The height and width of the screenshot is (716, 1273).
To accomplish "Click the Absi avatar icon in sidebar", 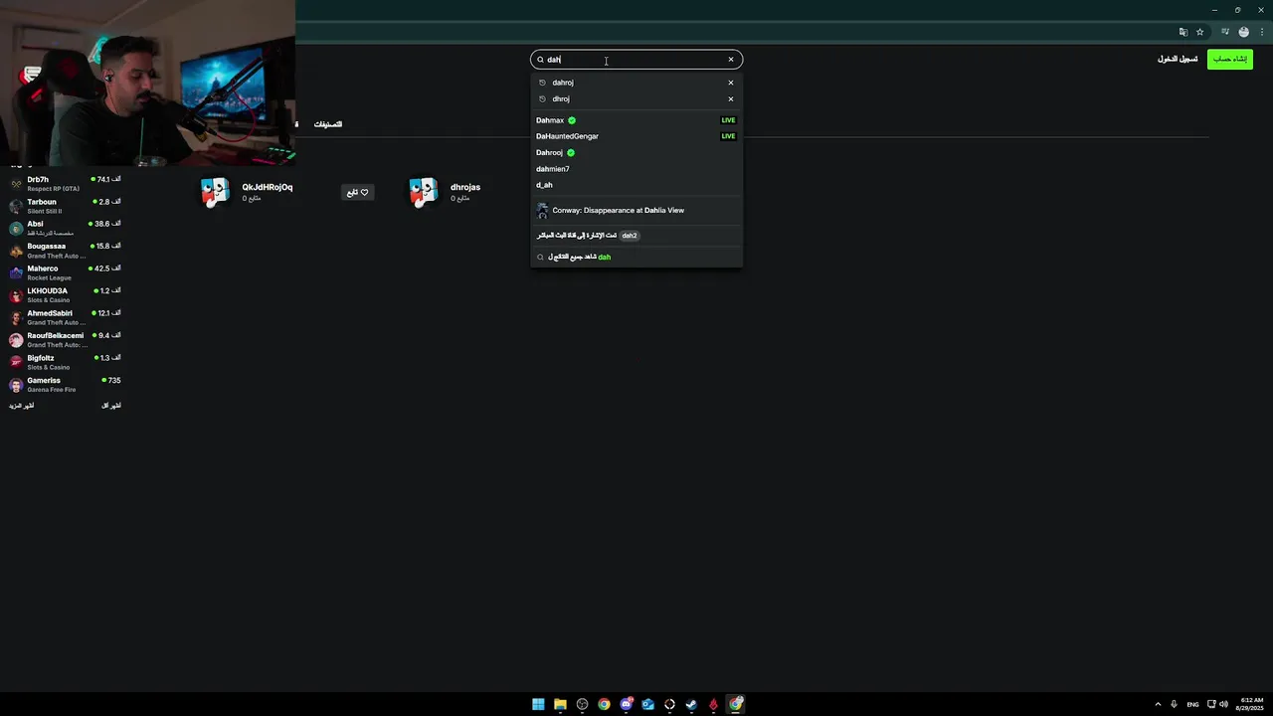I will tap(16, 229).
